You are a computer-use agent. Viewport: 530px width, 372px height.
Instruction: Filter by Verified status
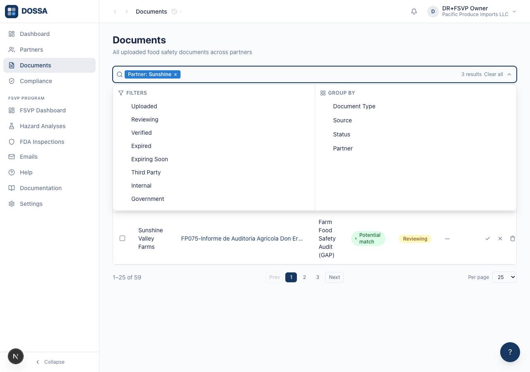141,133
